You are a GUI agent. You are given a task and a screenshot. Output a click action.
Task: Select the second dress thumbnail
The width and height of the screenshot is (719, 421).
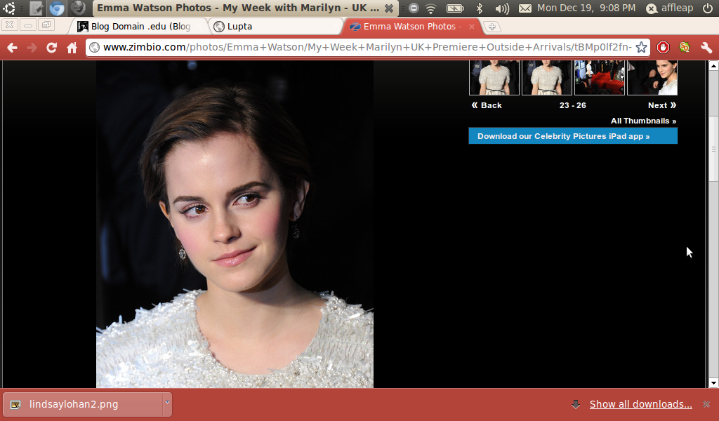tap(546, 77)
